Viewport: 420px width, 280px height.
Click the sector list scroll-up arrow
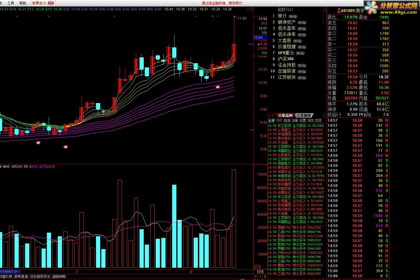pyautogui.click(x=325, y=9)
